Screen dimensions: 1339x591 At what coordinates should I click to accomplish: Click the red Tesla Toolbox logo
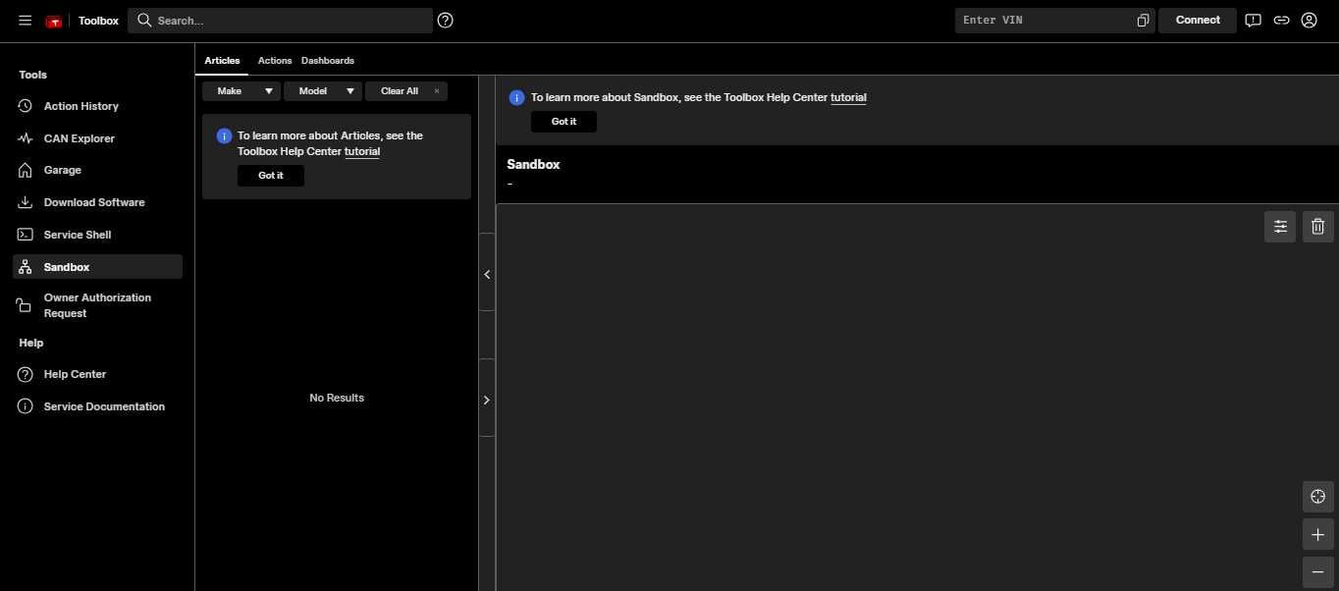pyautogui.click(x=54, y=21)
